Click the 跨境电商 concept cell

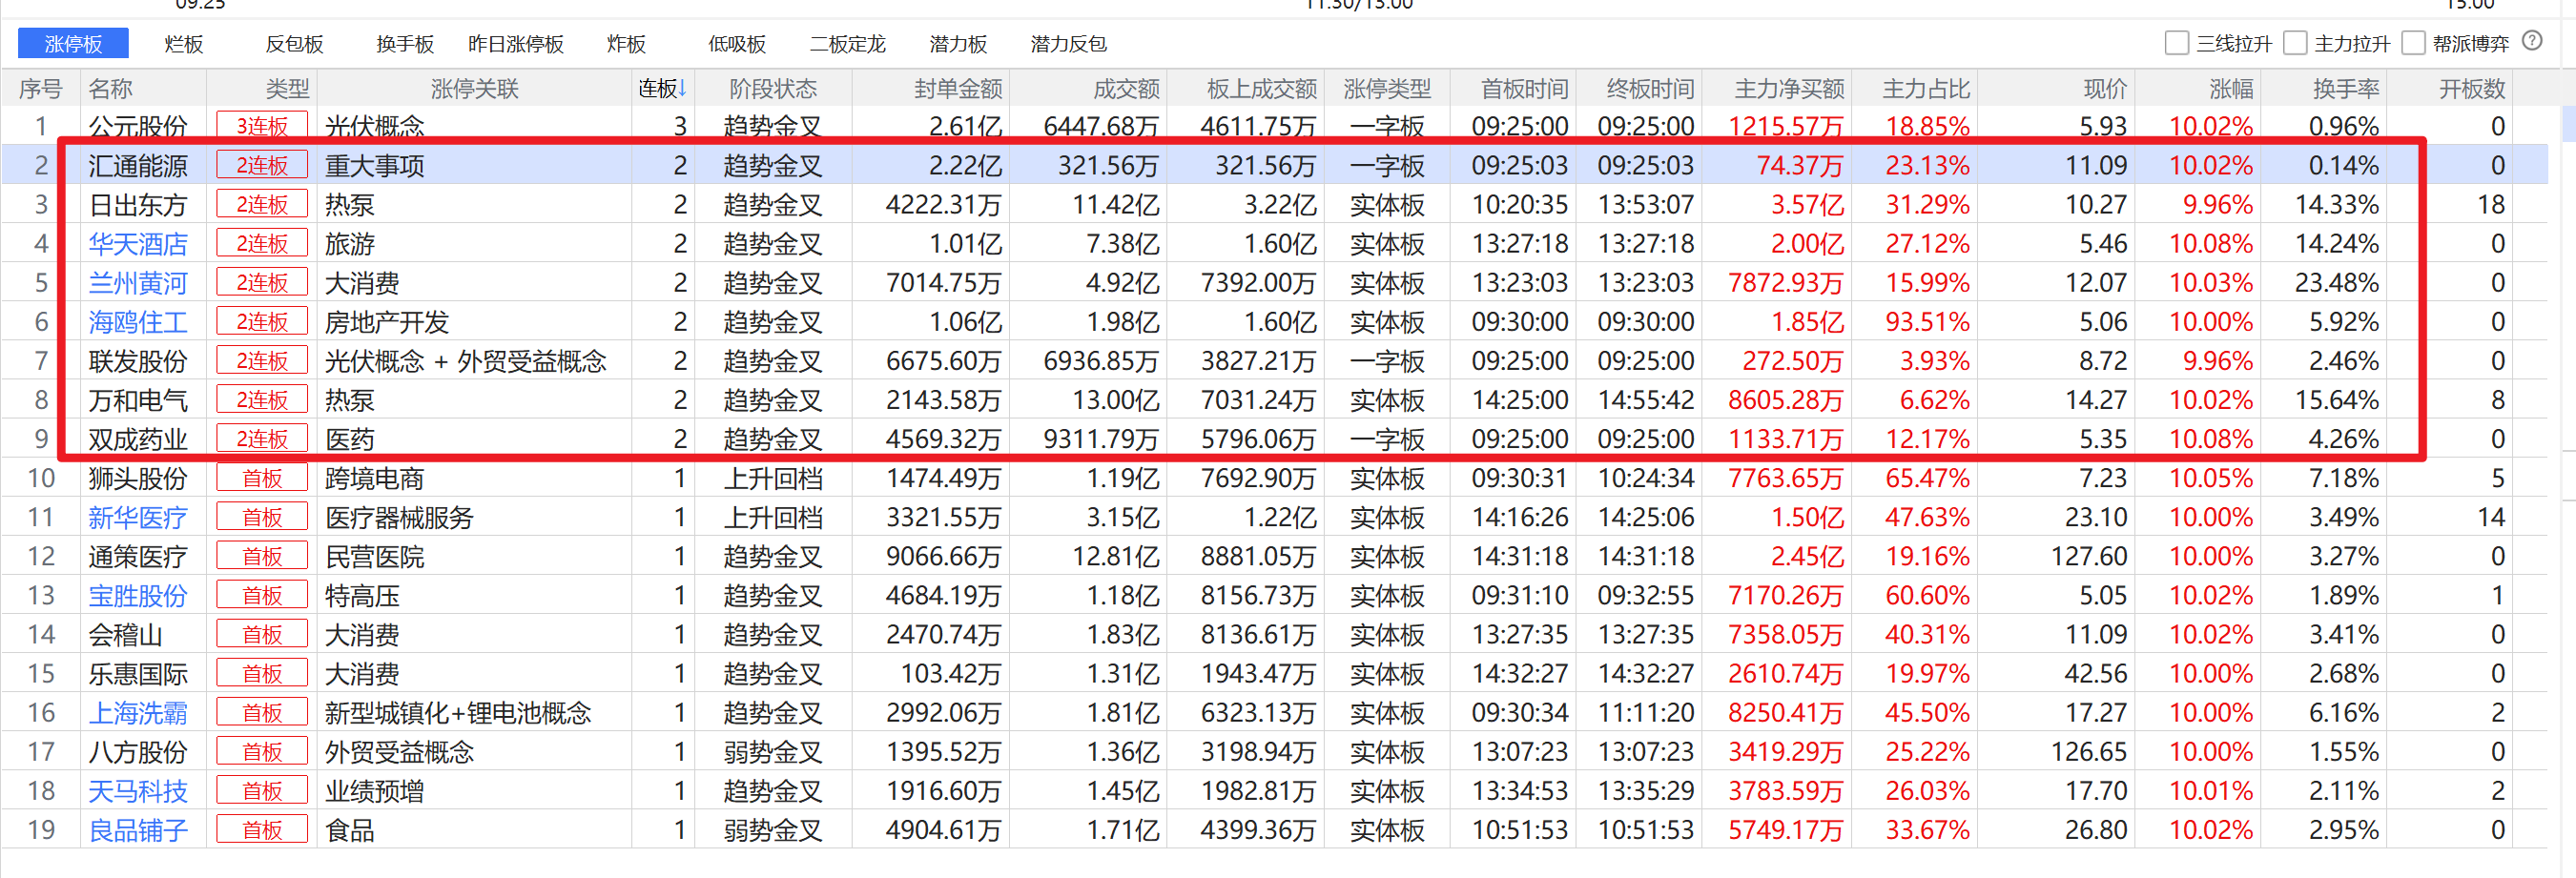[375, 478]
